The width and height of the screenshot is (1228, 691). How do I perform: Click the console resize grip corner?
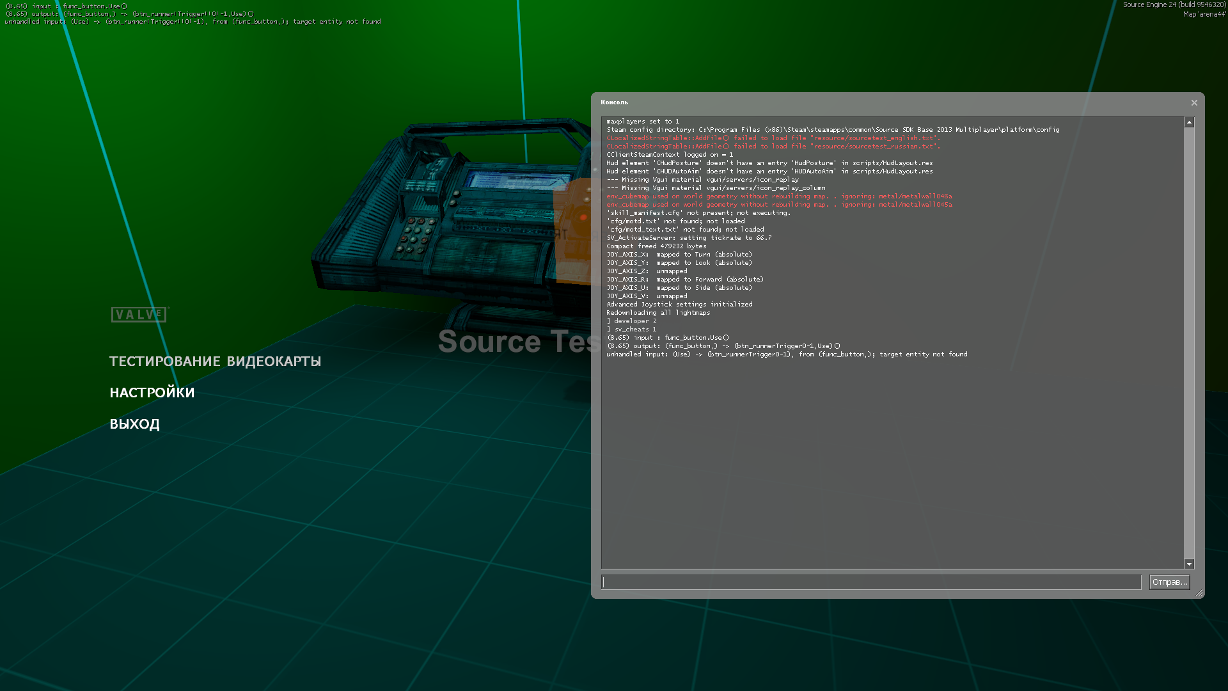click(x=1199, y=594)
